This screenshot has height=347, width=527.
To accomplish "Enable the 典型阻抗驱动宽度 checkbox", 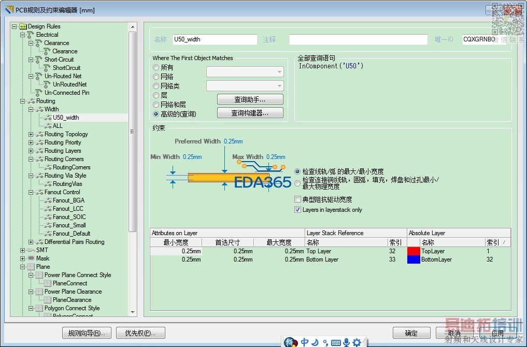I will point(297,199).
